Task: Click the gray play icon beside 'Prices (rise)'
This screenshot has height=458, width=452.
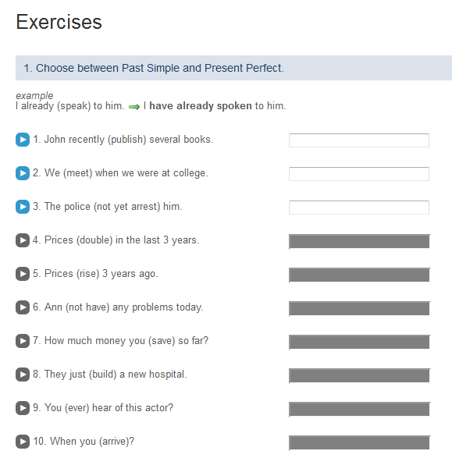Action: [23, 274]
